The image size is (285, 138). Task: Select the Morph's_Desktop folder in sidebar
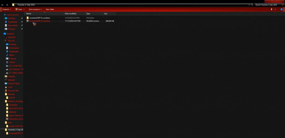[15, 101]
